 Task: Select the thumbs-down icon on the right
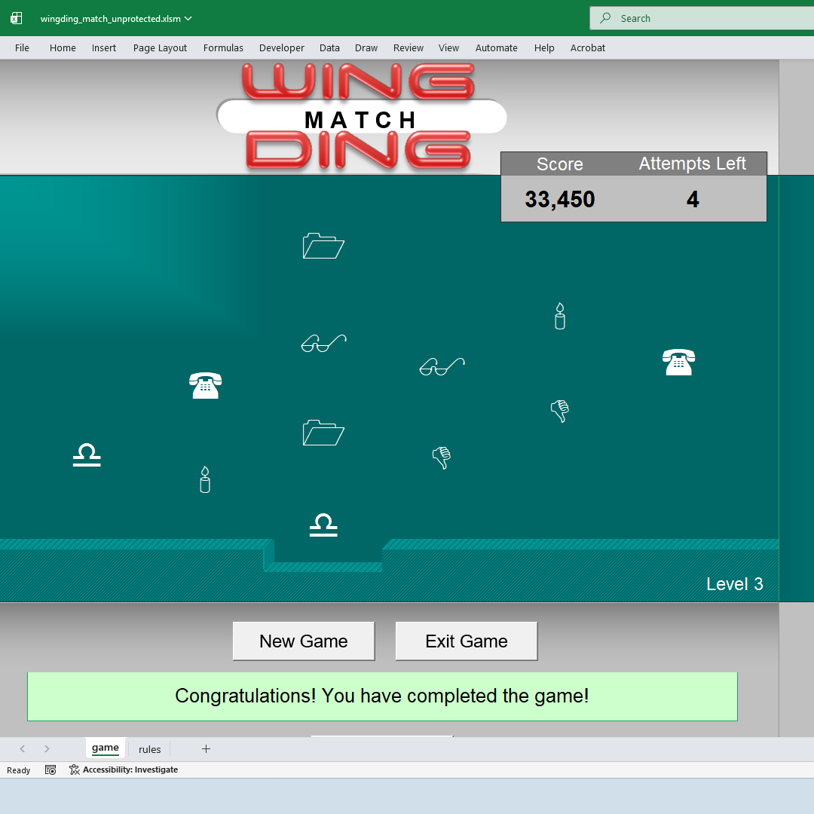point(560,411)
